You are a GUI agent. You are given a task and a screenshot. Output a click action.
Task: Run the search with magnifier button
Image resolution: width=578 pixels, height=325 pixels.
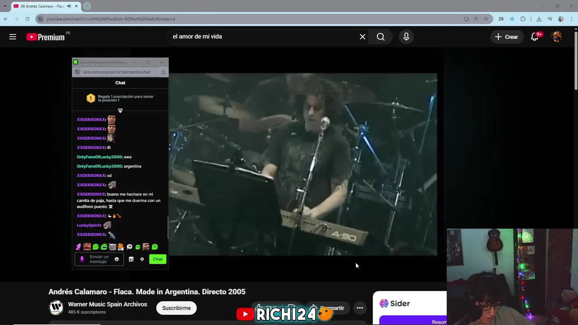(x=381, y=37)
